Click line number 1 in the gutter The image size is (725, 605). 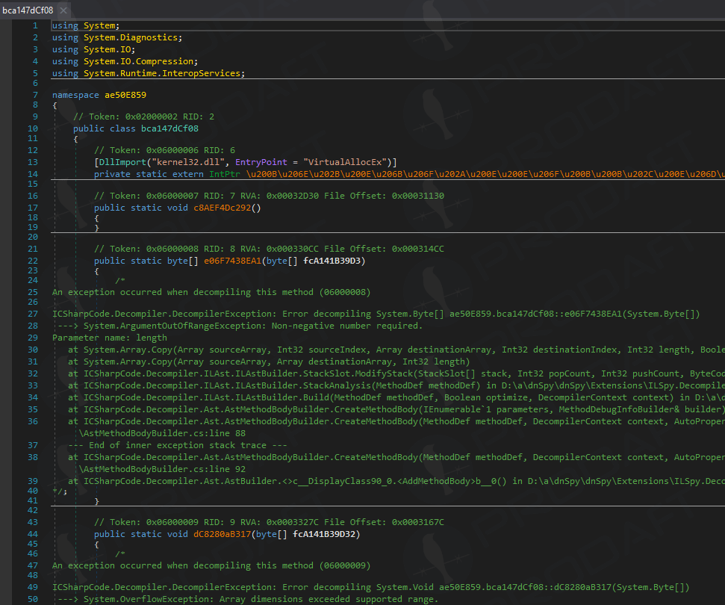click(35, 25)
